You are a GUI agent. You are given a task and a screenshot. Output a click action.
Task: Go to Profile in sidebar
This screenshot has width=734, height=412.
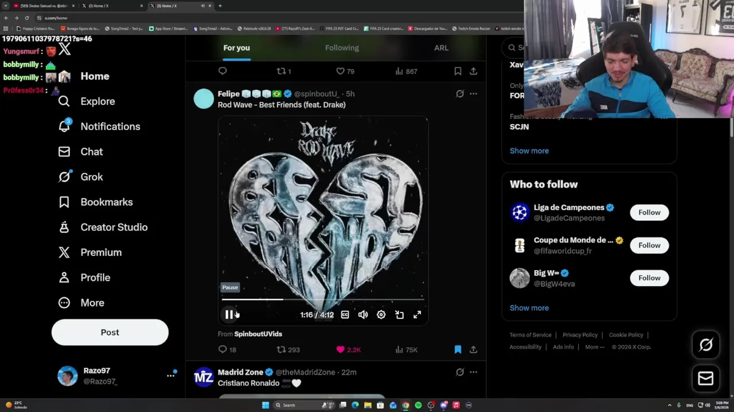[84, 278]
